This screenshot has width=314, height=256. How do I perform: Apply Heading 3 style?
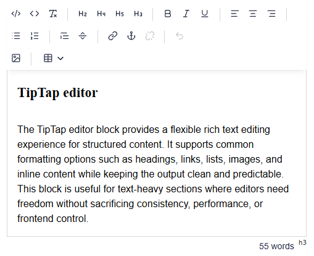point(138,14)
